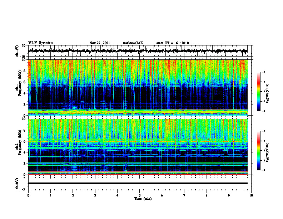Screen dimensions: 283x219
Task: Click the ch.1 voltage waveform trace
Action: pyautogui.click(x=138, y=51)
